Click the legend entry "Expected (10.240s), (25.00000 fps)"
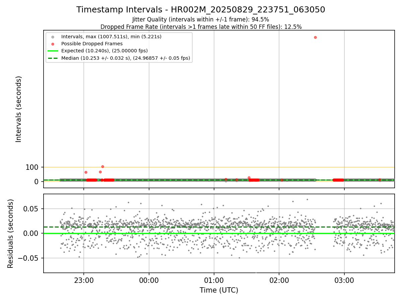The height and width of the screenshot is (302, 402). [104, 51]
